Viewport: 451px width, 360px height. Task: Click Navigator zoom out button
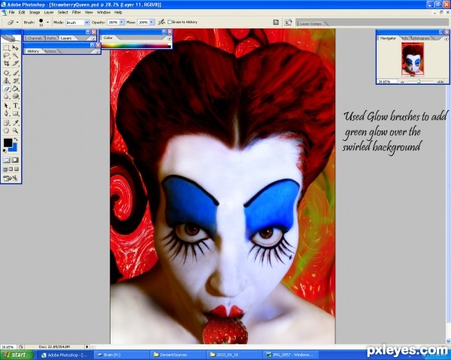point(402,82)
